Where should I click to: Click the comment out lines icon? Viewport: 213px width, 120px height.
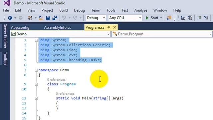point(199,18)
